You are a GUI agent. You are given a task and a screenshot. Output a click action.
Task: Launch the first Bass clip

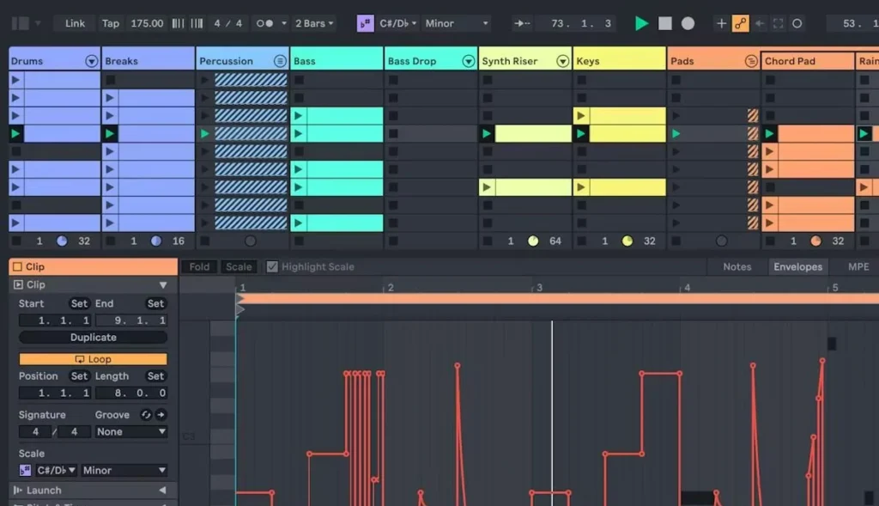pyautogui.click(x=298, y=116)
